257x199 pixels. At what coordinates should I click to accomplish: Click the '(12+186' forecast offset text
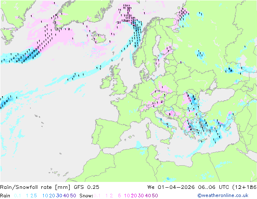244,187
